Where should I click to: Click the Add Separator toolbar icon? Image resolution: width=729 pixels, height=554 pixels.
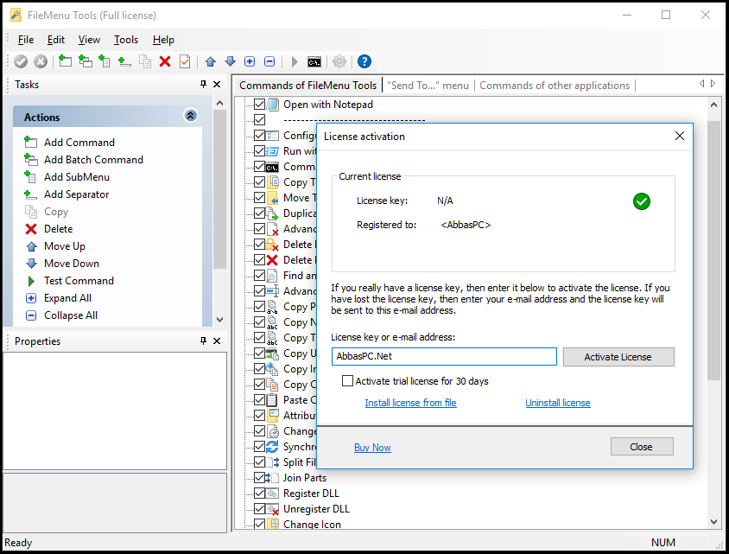pos(124,61)
